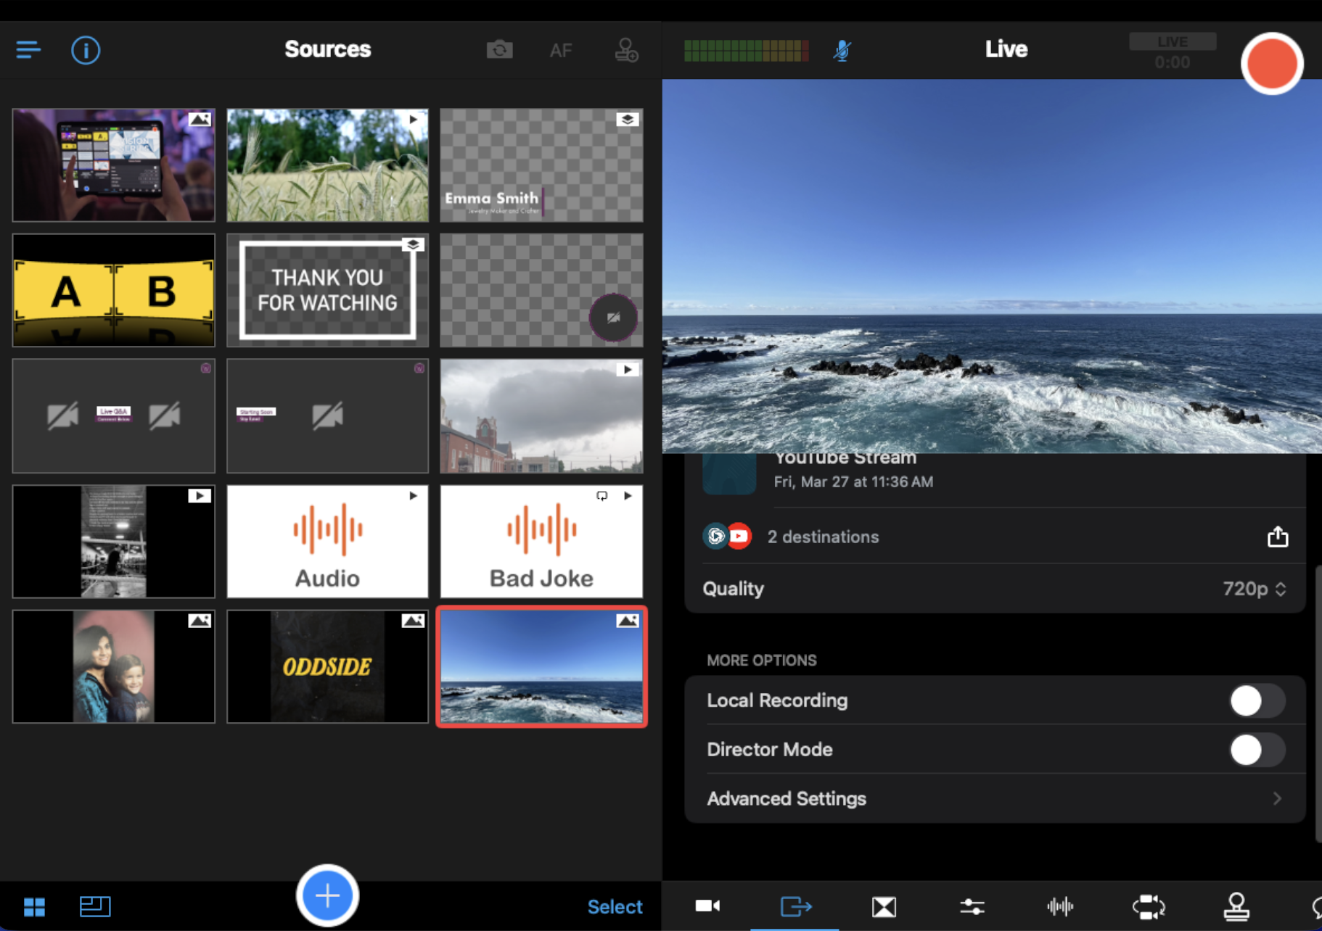This screenshot has width=1322, height=931.
Task: Open the transitions tab
Action: pyautogui.click(x=884, y=906)
